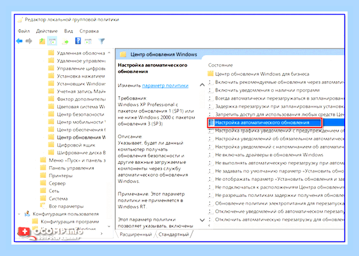Image resolution: width=359 pixels, height=256 pixels.
Task: Select Всегда автоматически перезагружаться policy
Action: 276,98
